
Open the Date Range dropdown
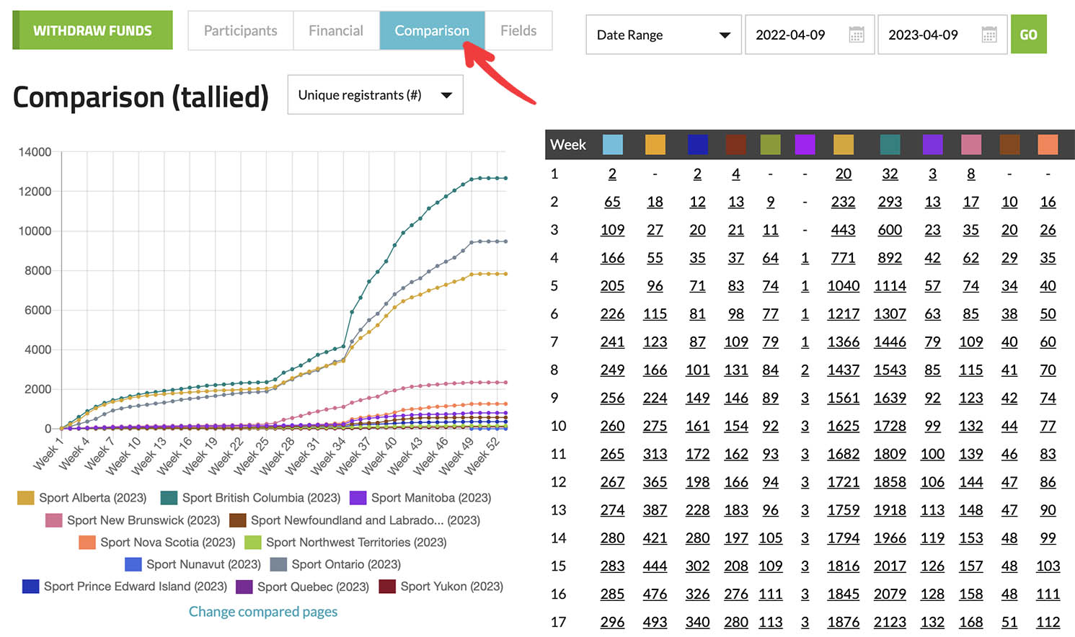pos(663,35)
